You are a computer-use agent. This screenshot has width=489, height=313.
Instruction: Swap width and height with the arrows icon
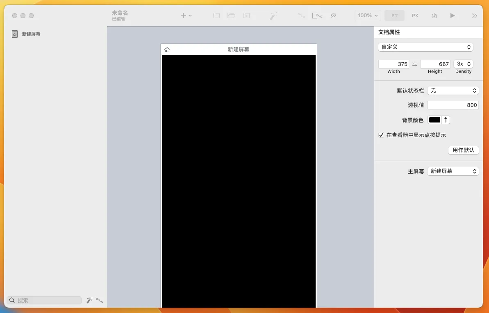pos(414,64)
